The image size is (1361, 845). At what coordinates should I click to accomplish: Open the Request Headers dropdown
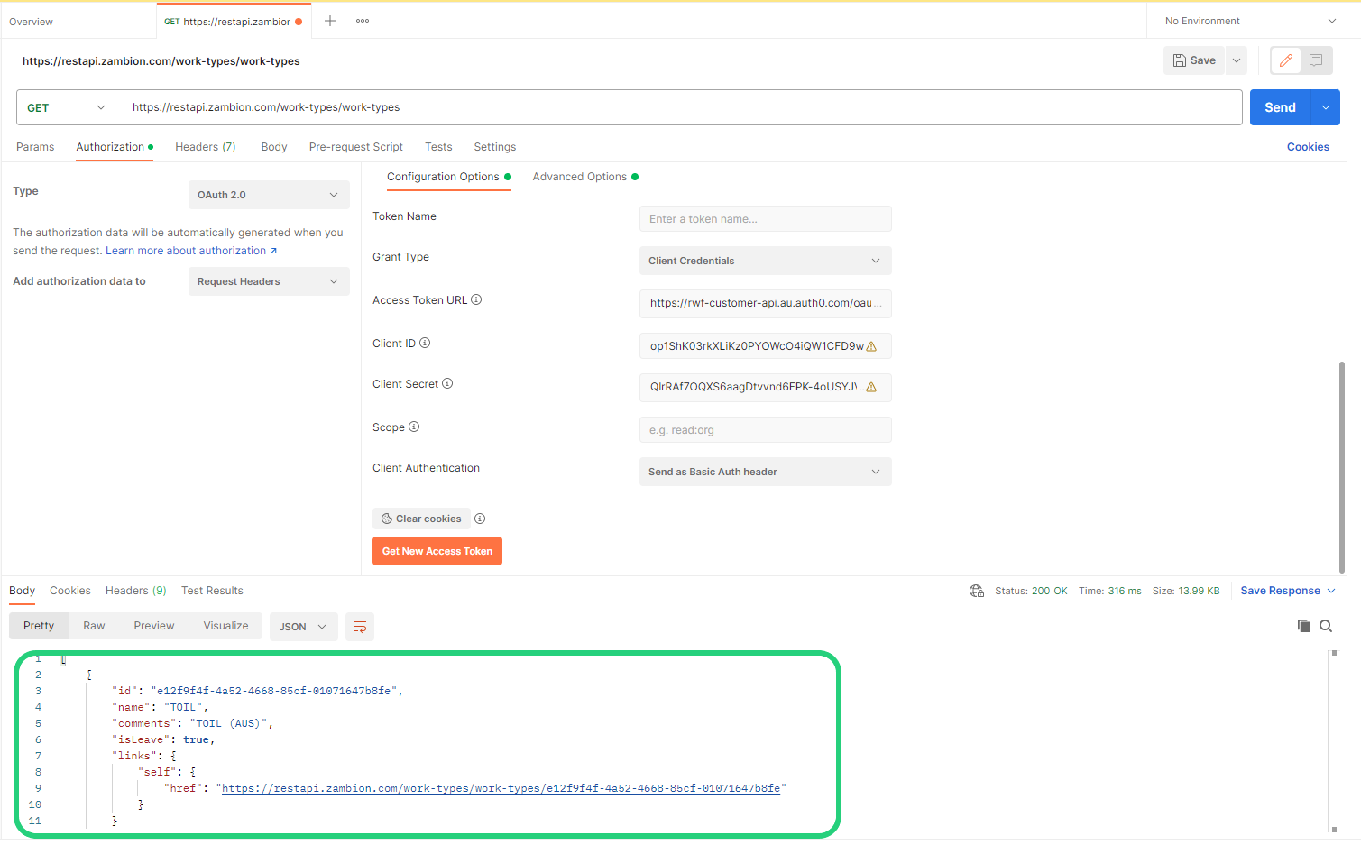(x=269, y=281)
